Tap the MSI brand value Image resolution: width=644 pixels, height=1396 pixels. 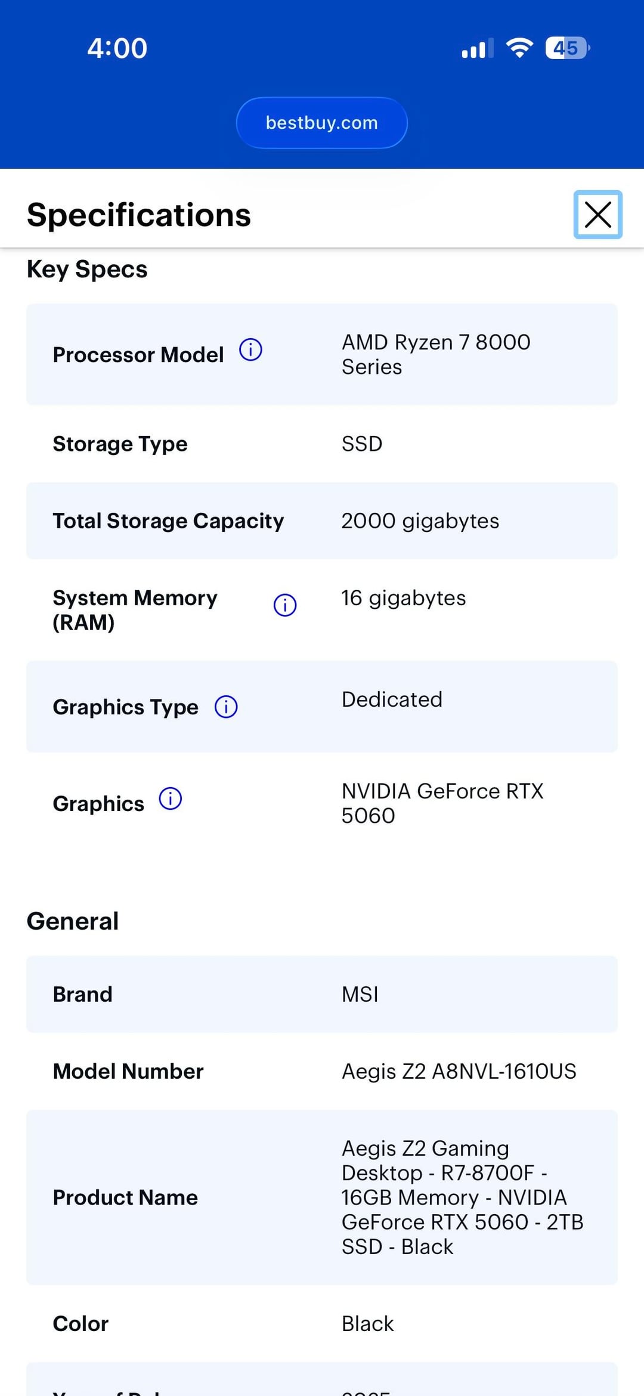point(360,995)
